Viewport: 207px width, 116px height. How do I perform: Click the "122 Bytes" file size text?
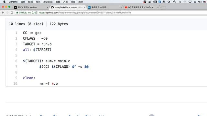[x=59, y=24]
